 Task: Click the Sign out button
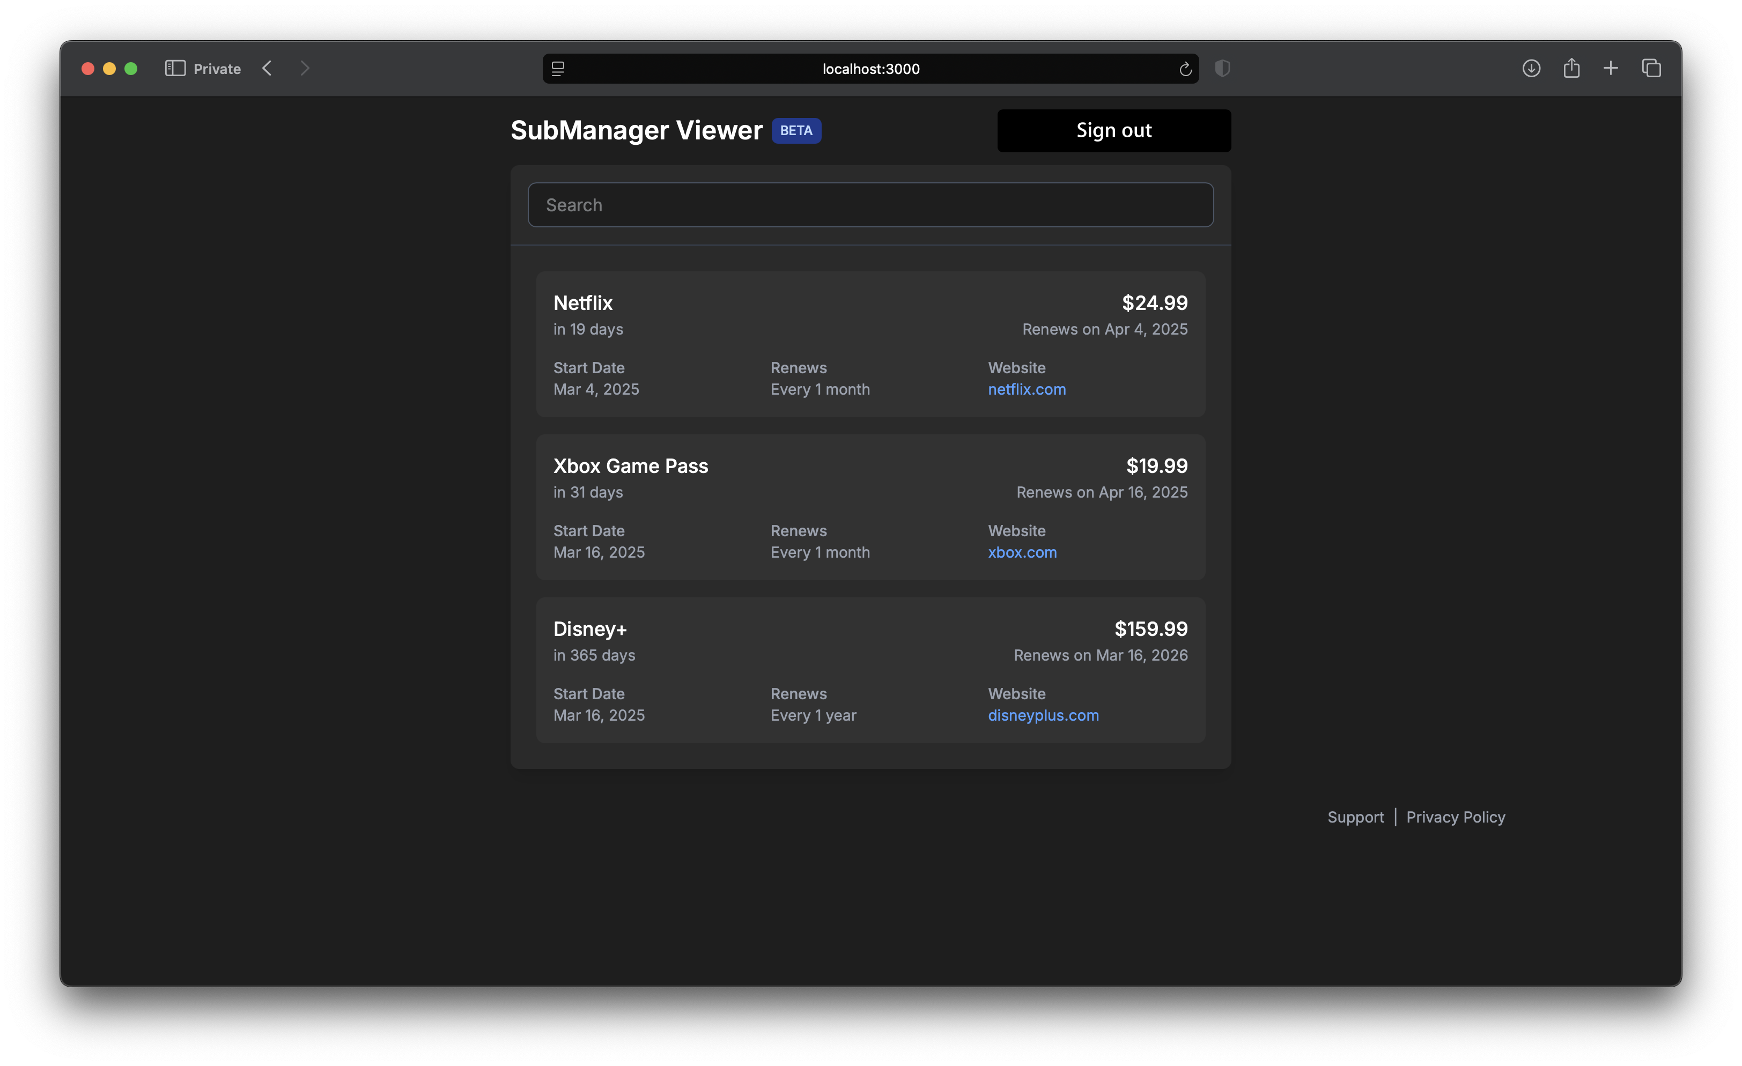1113,130
